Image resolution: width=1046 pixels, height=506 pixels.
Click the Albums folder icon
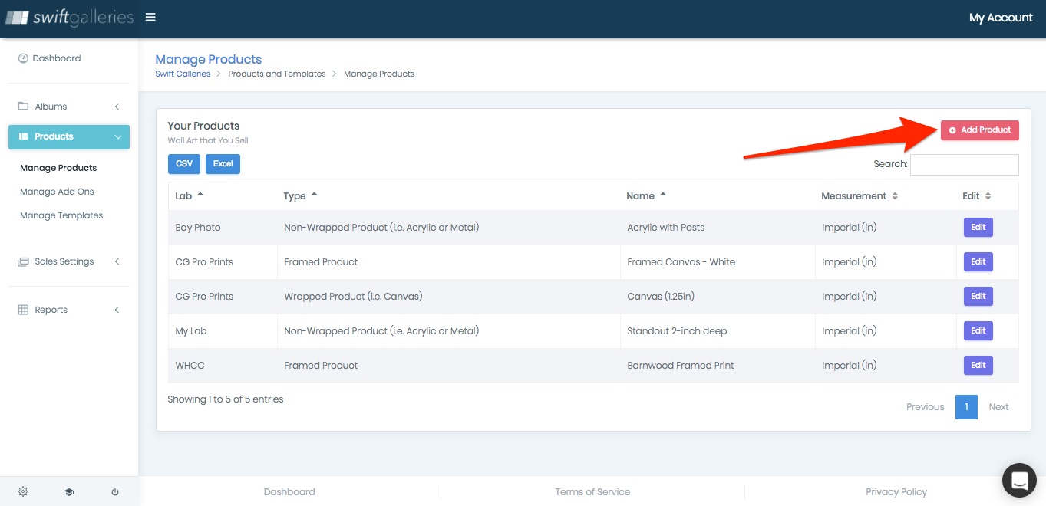pos(23,107)
